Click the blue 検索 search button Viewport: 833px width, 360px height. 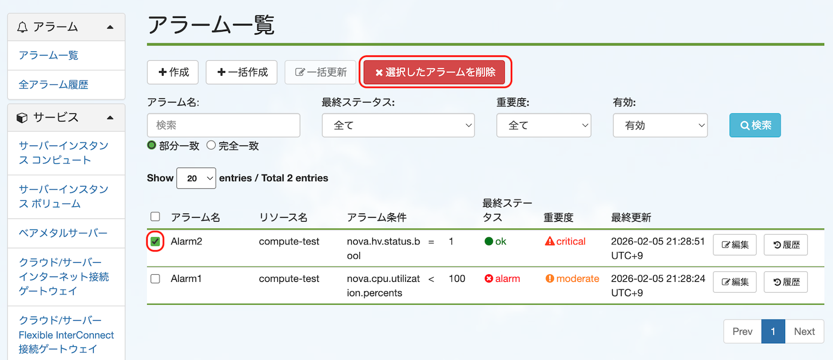click(755, 126)
